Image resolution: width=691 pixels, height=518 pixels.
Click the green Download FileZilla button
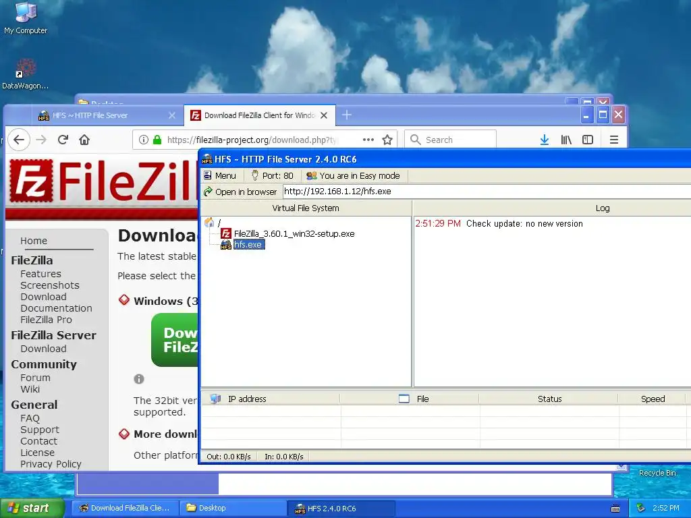click(175, 340)
